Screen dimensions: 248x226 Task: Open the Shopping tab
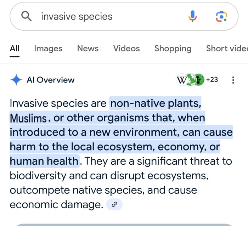(x=173, y=49)
